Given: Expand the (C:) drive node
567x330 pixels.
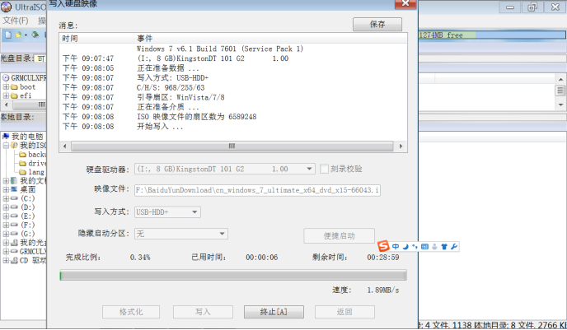Looking at the screenshot, I should coord(6,198).
